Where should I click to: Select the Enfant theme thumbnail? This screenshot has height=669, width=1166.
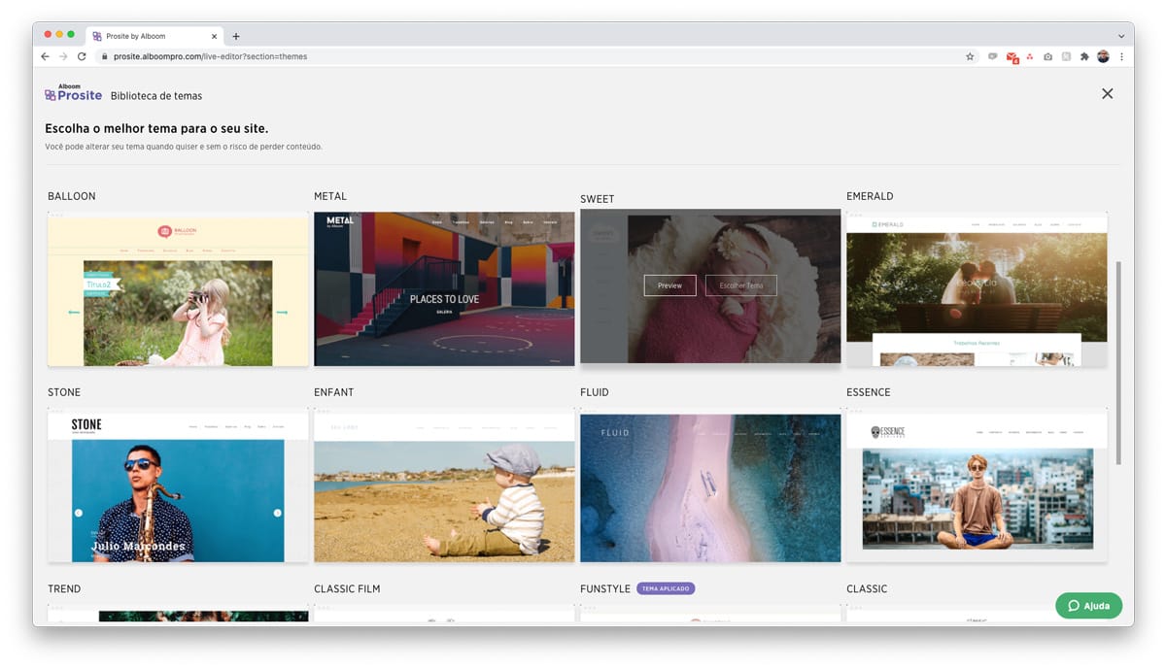coord(444,485)
